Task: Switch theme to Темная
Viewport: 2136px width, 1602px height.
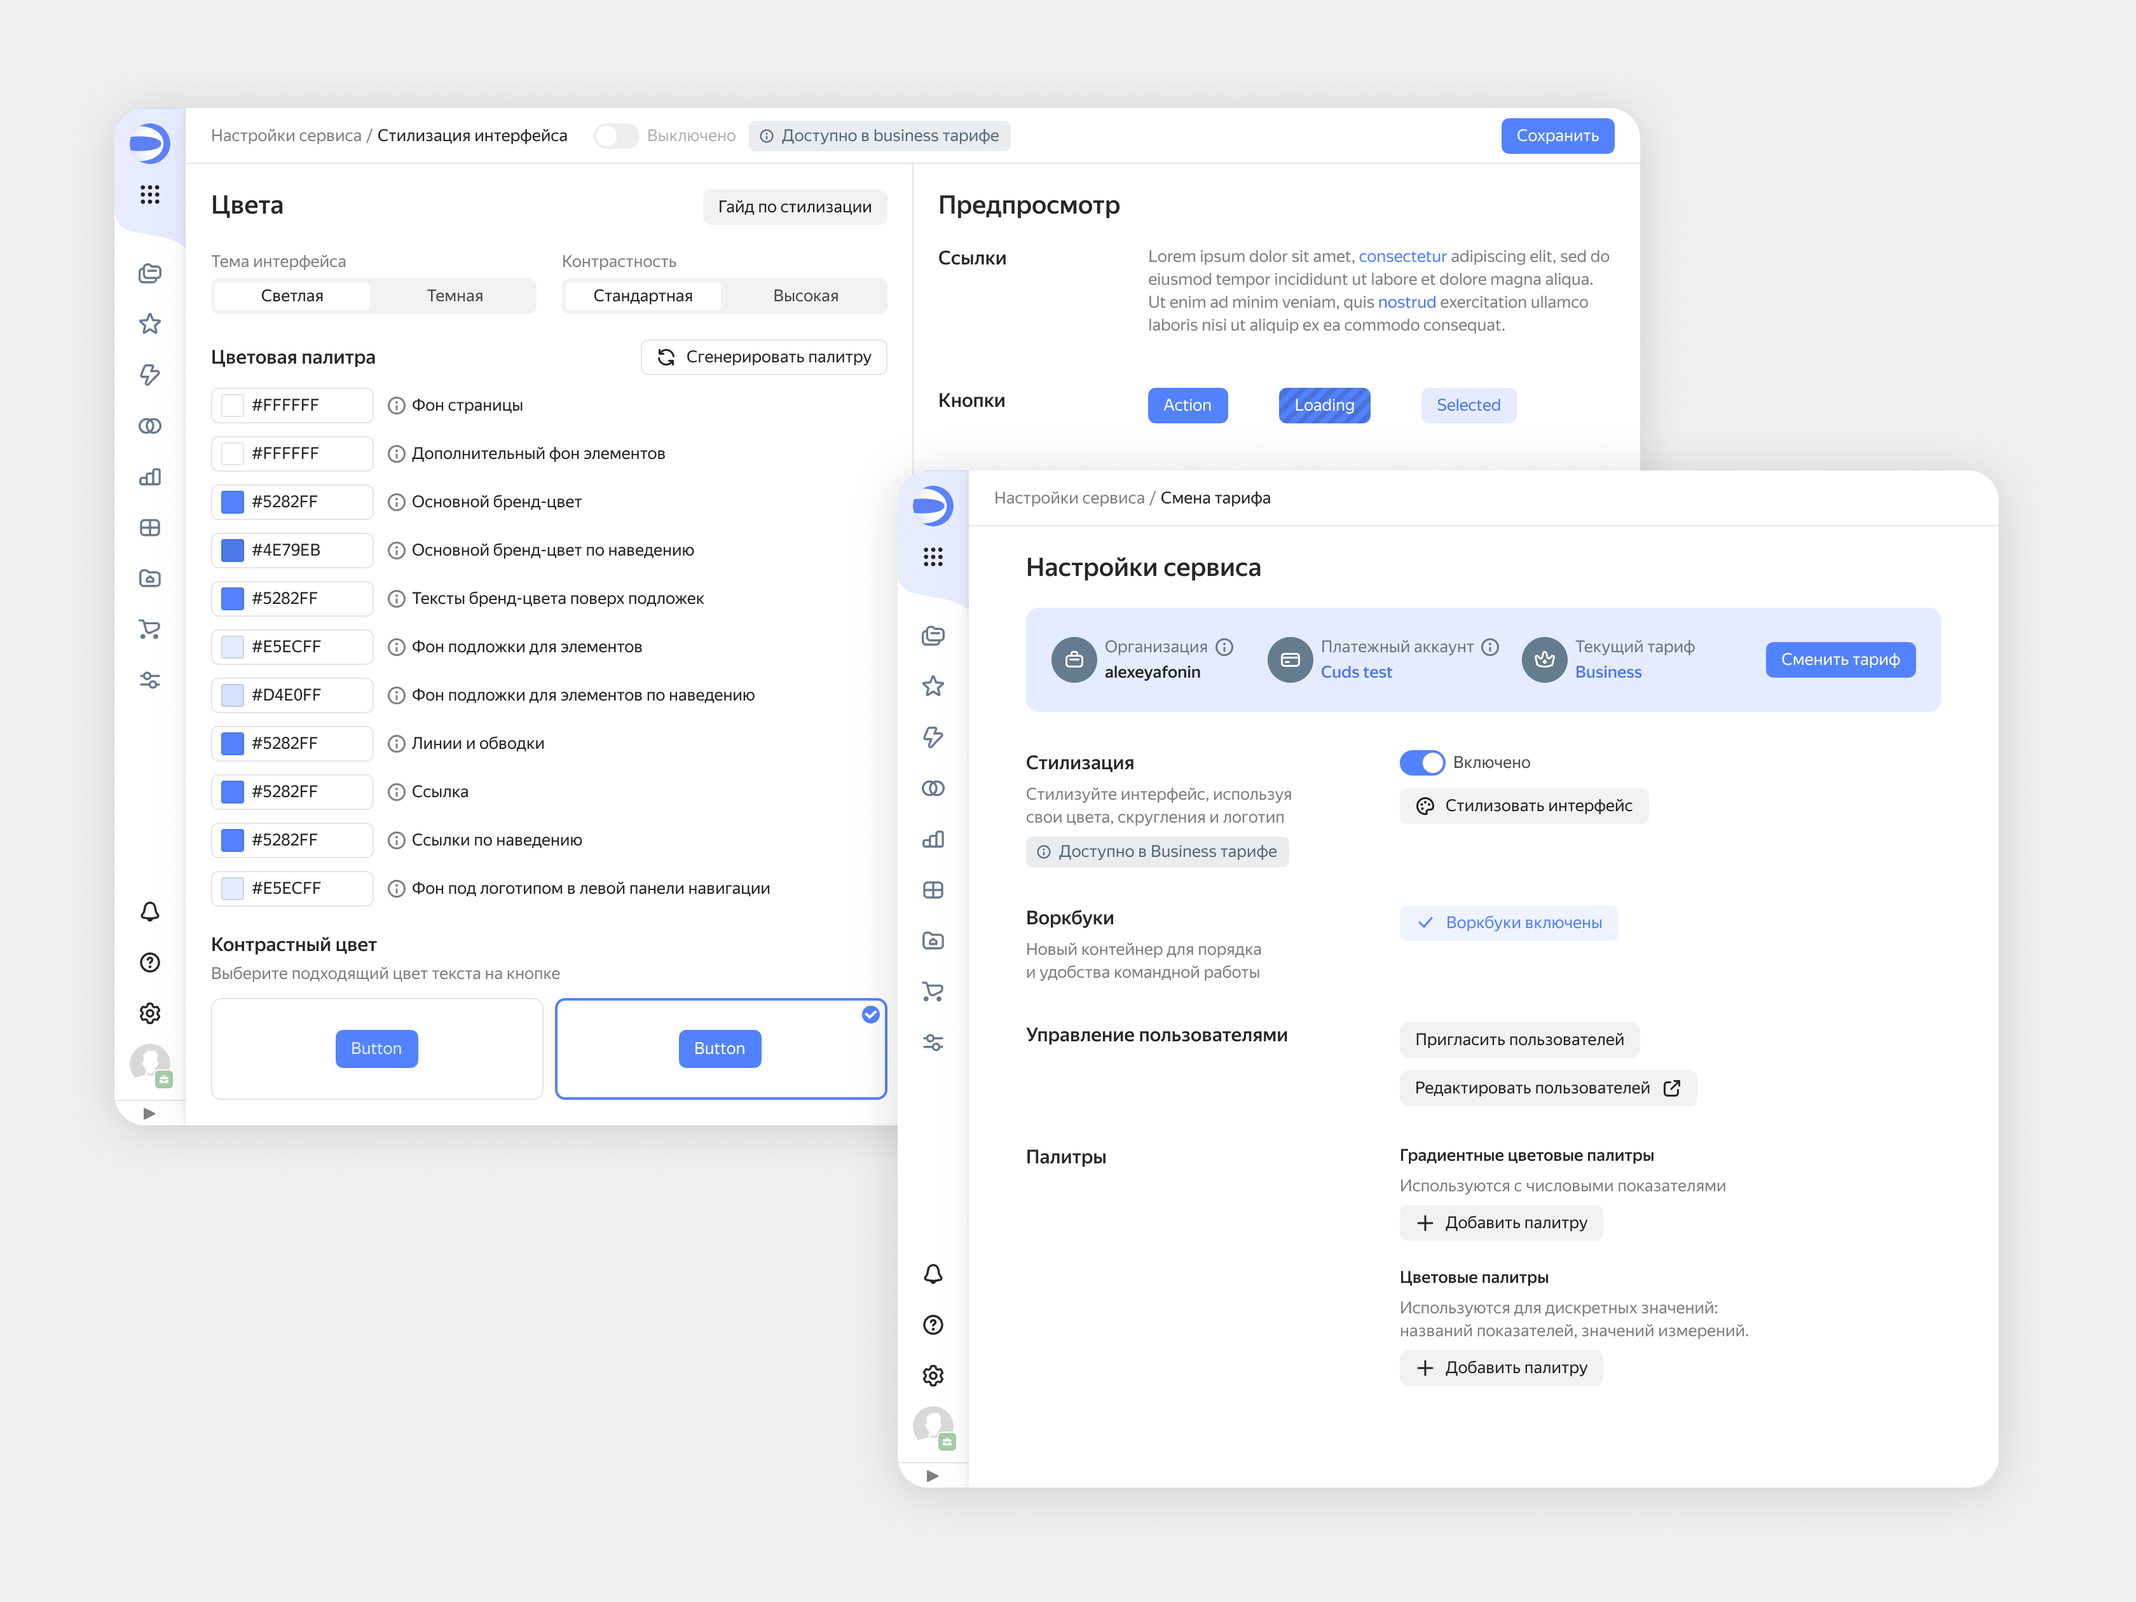Action: click(455, 296)
